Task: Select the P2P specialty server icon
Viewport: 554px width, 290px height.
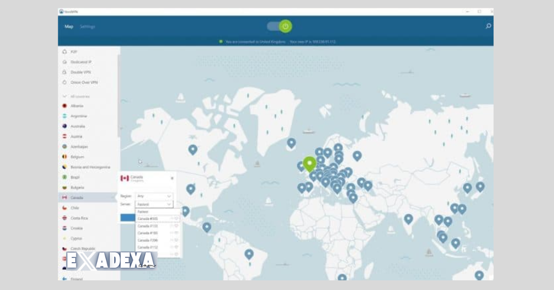Action: 65,52
